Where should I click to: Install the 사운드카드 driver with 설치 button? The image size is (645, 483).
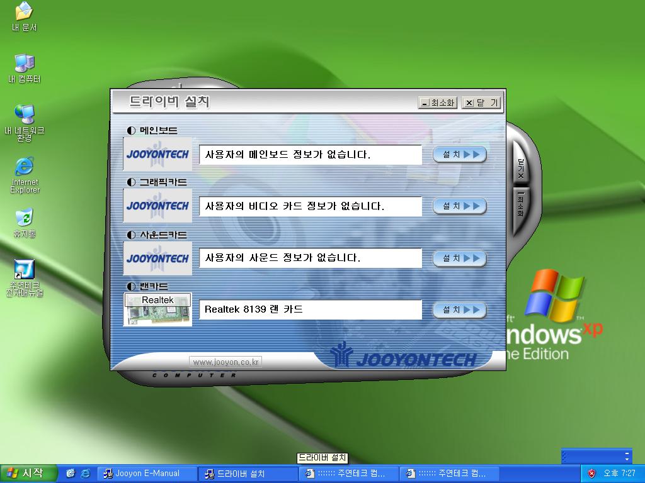(459, 258)
